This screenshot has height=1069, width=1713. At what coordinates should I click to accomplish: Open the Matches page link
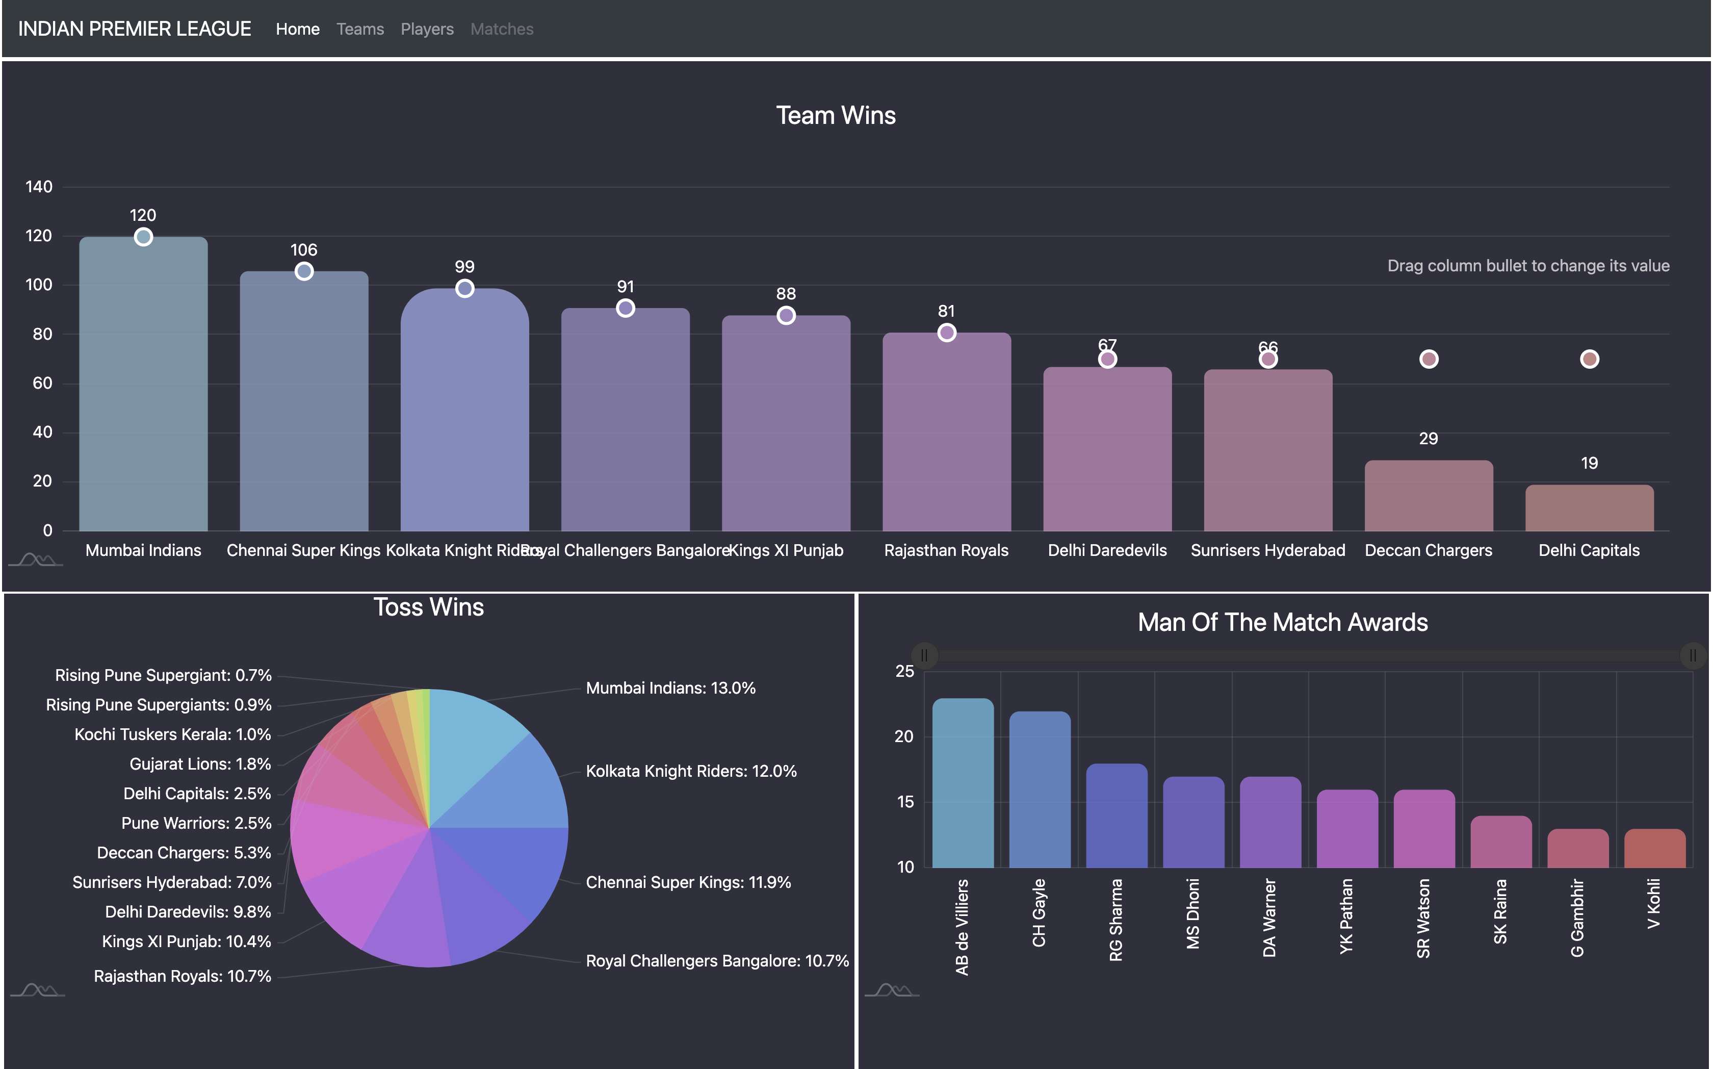click(502, 29)
